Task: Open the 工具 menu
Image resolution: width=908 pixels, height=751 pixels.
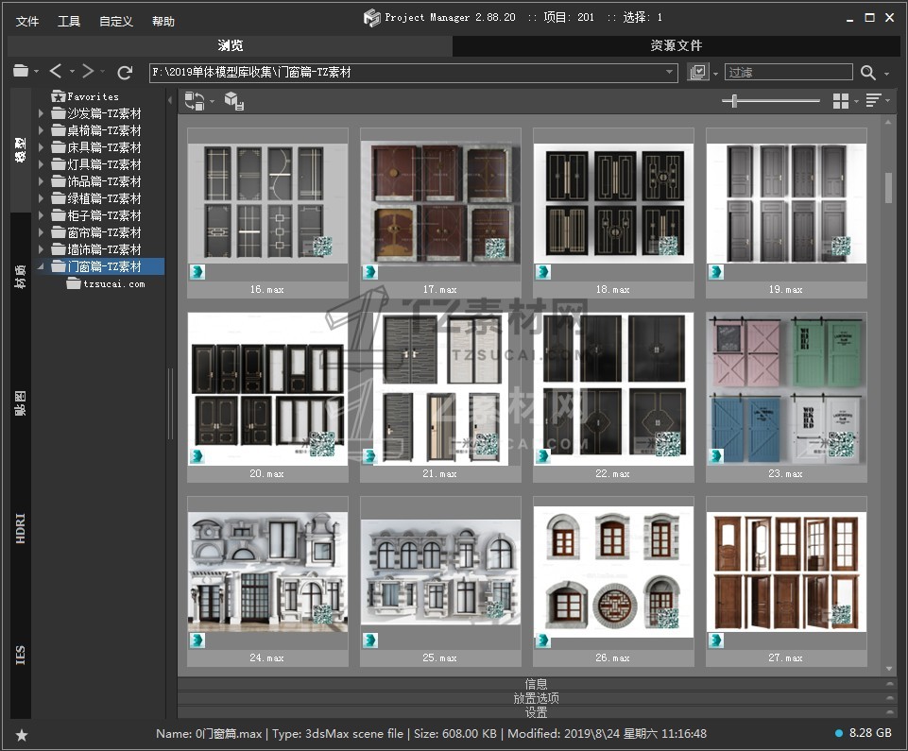Action: (69, 21)
